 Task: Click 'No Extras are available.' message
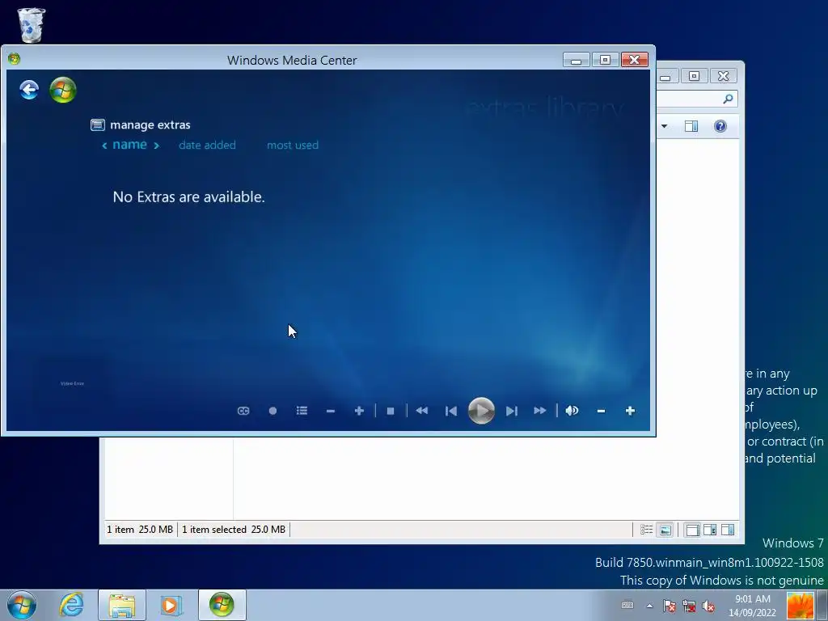tap(189, 197)
